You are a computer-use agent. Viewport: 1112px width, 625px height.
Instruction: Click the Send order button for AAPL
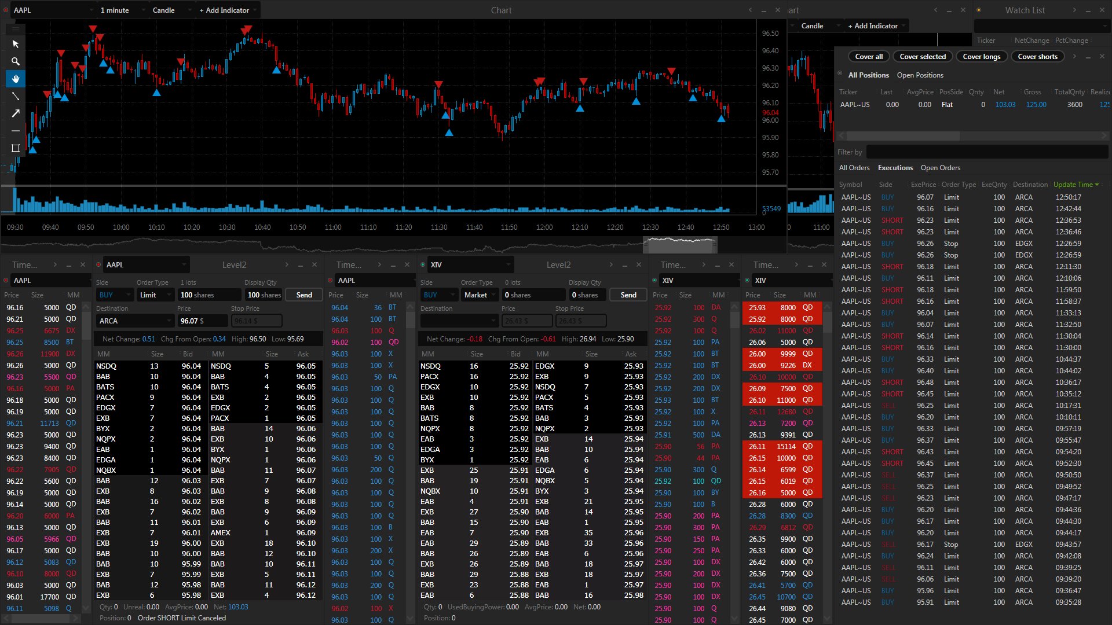(x=303, y=295)
